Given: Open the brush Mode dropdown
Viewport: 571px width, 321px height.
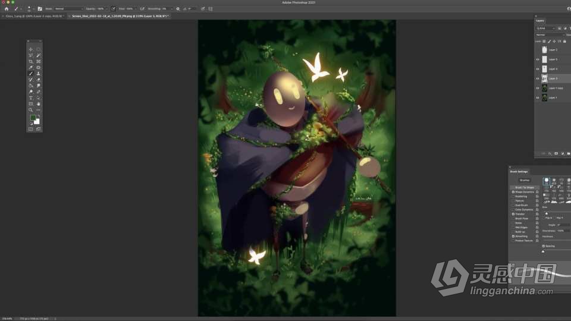Looking at the screenshot, I should [68, 9].
